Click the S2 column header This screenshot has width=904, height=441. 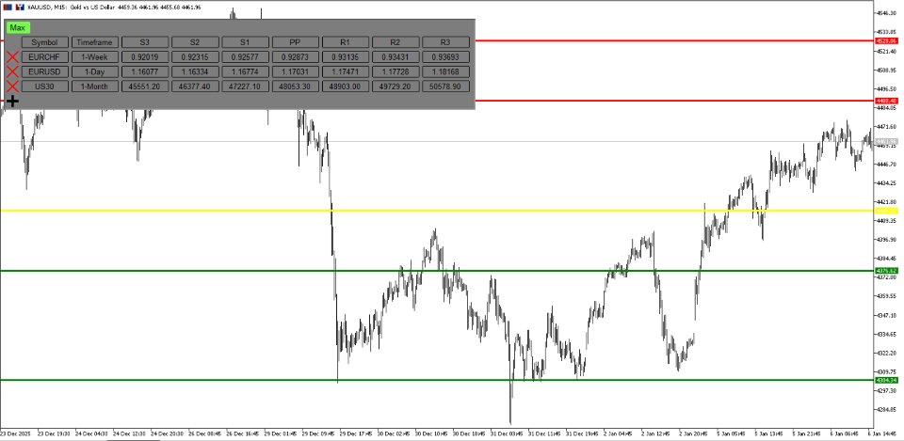pos(196,42)
